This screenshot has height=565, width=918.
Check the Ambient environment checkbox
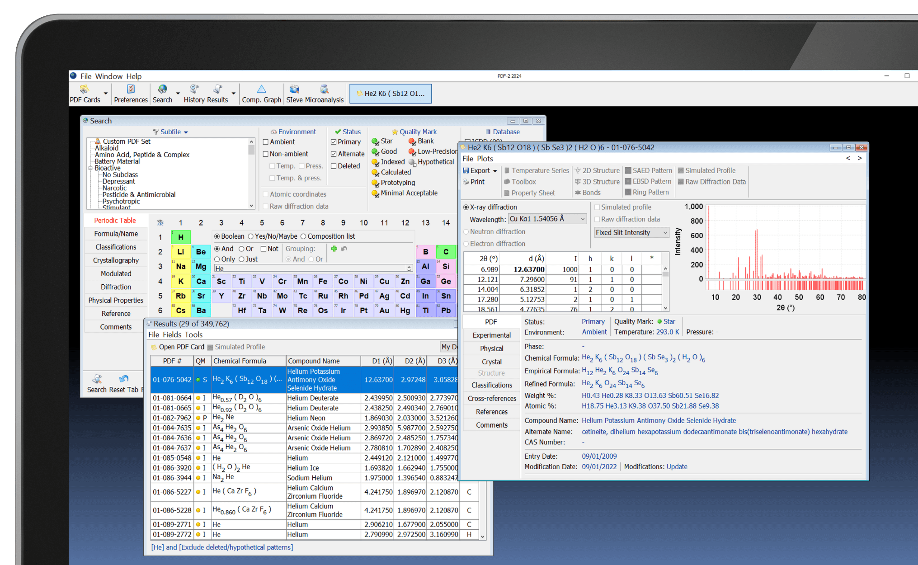pos(266,142)
